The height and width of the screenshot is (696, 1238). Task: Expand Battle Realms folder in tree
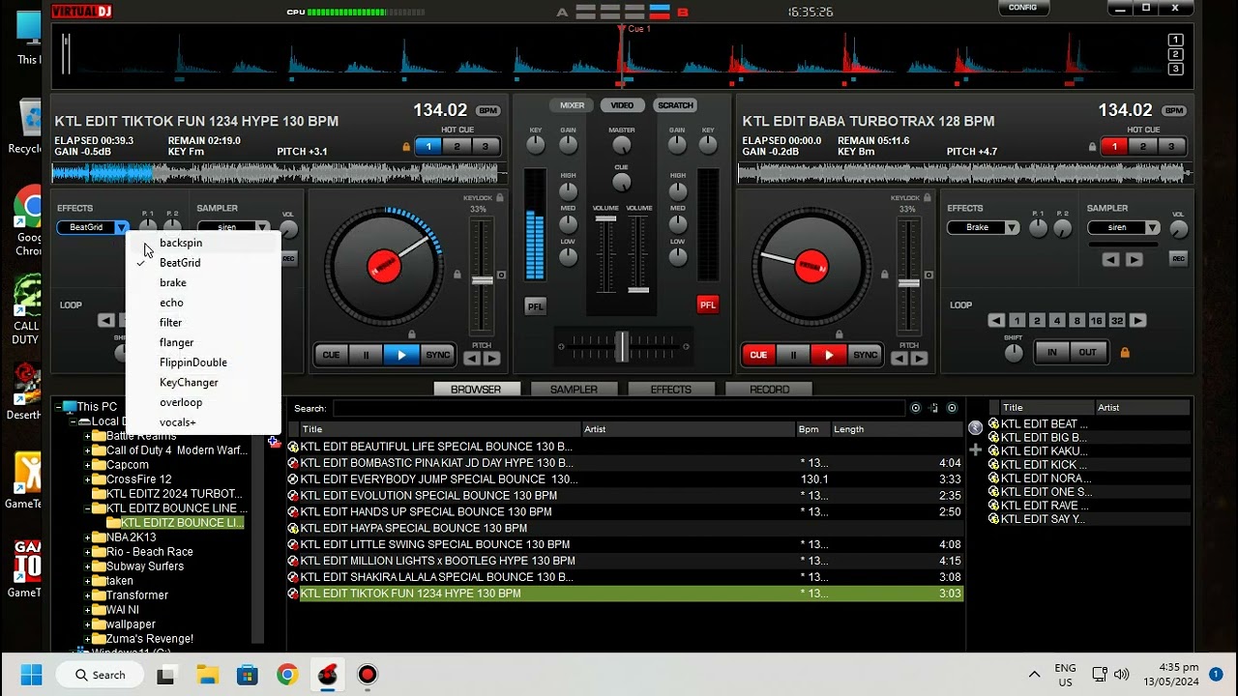tap(87, 436)
